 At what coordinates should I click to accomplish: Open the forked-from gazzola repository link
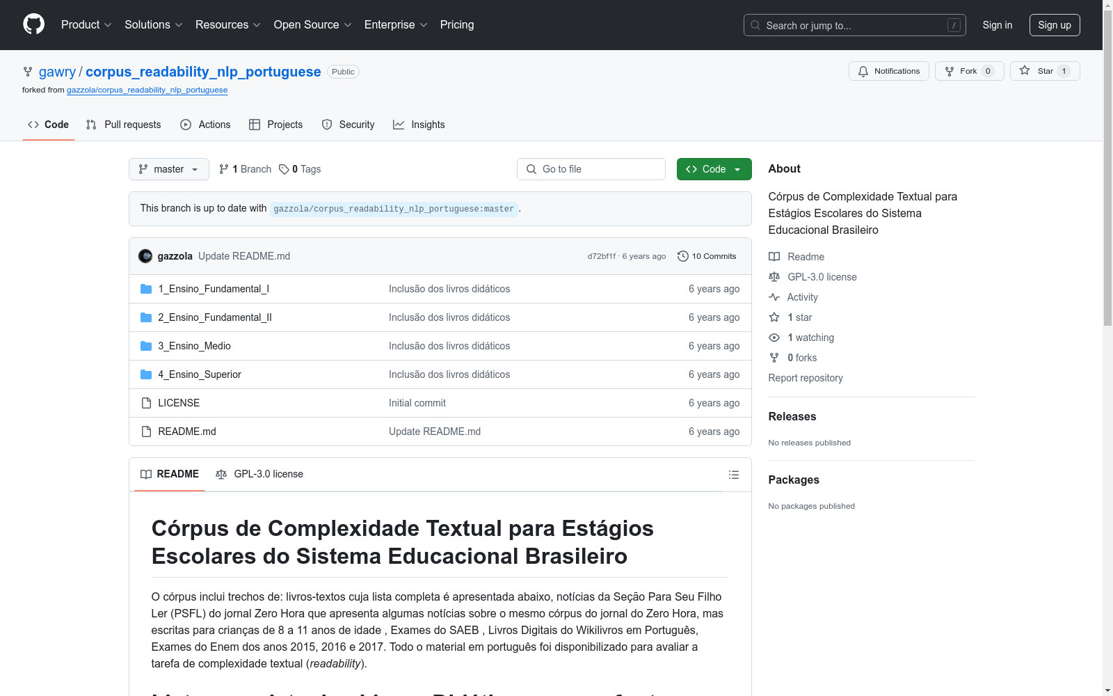point(147,90)
